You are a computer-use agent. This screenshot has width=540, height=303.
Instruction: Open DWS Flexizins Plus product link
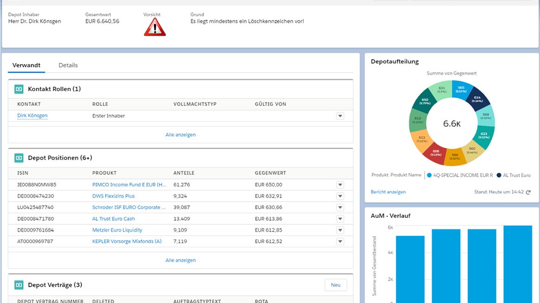click(113, 196)
